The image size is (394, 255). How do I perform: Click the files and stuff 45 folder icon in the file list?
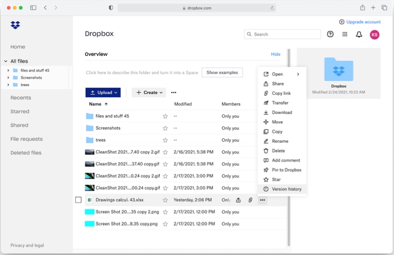tap(89, 116)
